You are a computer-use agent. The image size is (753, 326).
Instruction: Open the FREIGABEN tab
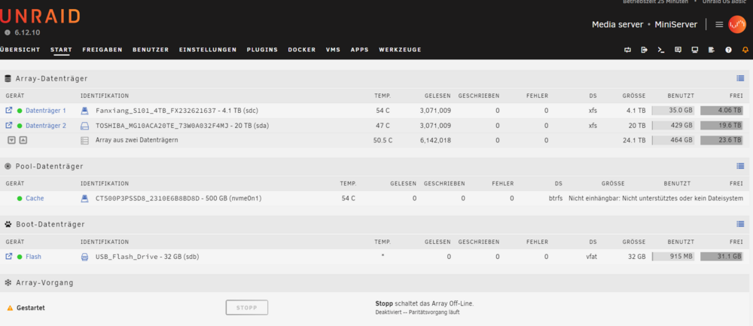(x=102, y=50)
